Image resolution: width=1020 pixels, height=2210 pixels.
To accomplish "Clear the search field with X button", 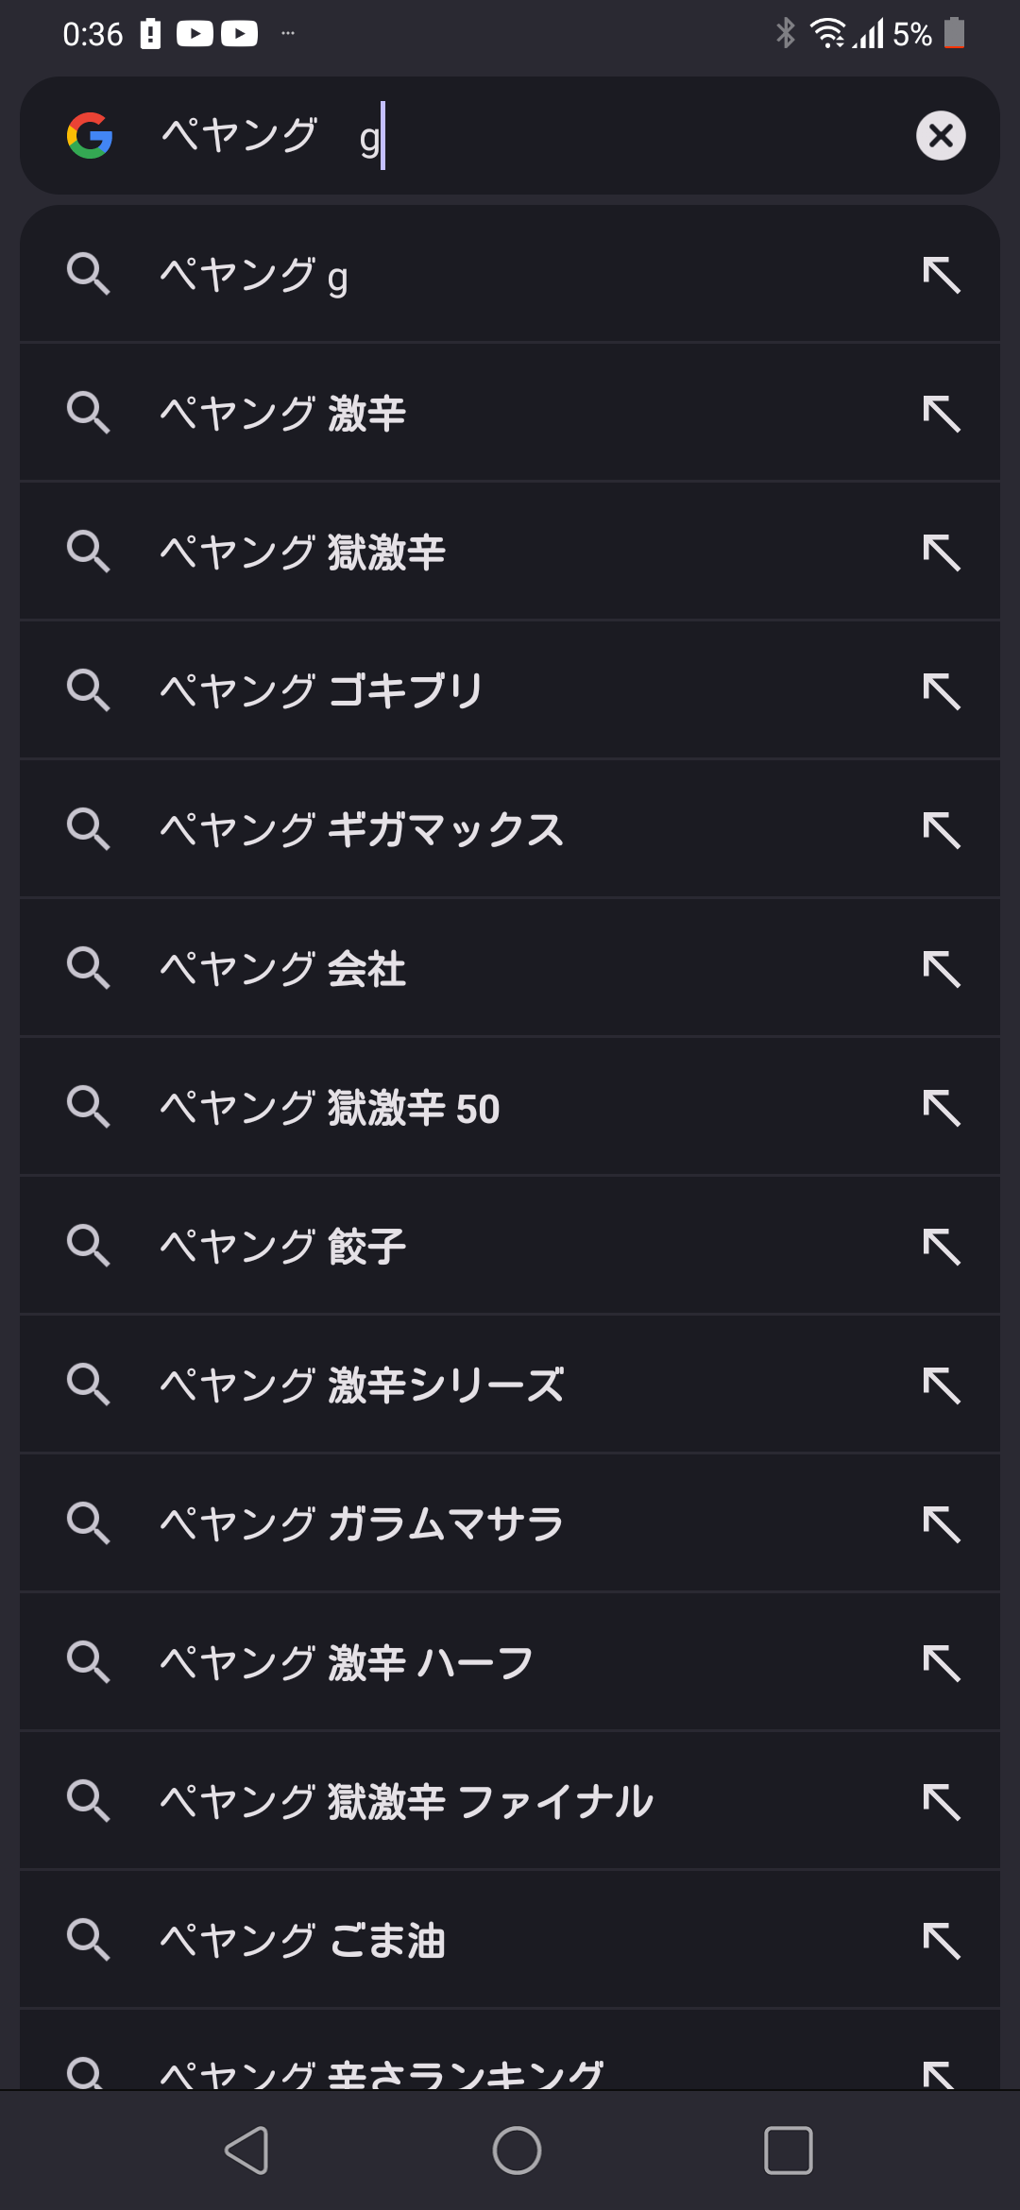I will 941,136.
